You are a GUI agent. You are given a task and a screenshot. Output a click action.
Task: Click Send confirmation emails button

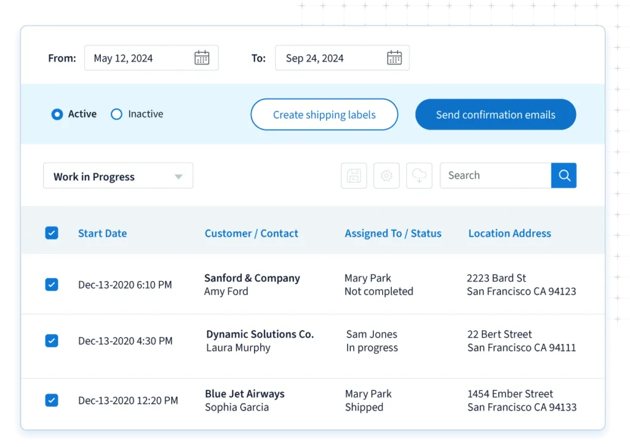[x=495, y=114]
